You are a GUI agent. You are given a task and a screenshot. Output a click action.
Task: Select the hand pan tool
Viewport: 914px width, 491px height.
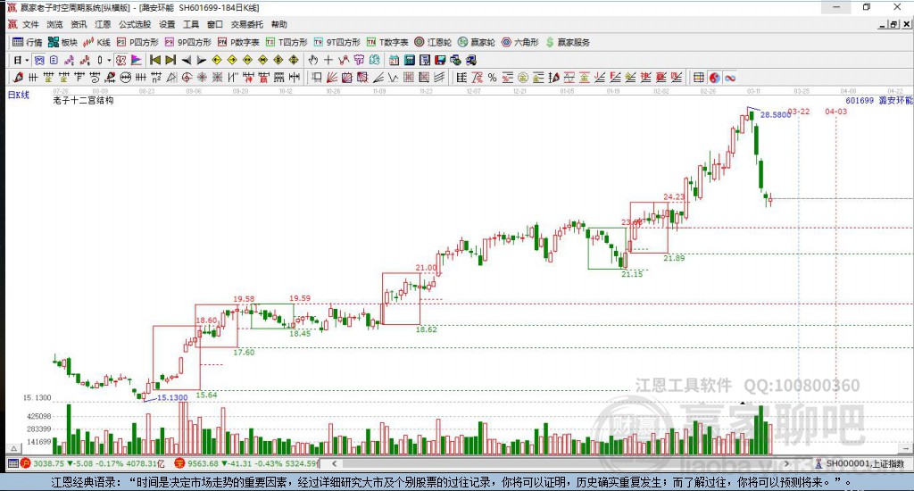click(313, 60)
